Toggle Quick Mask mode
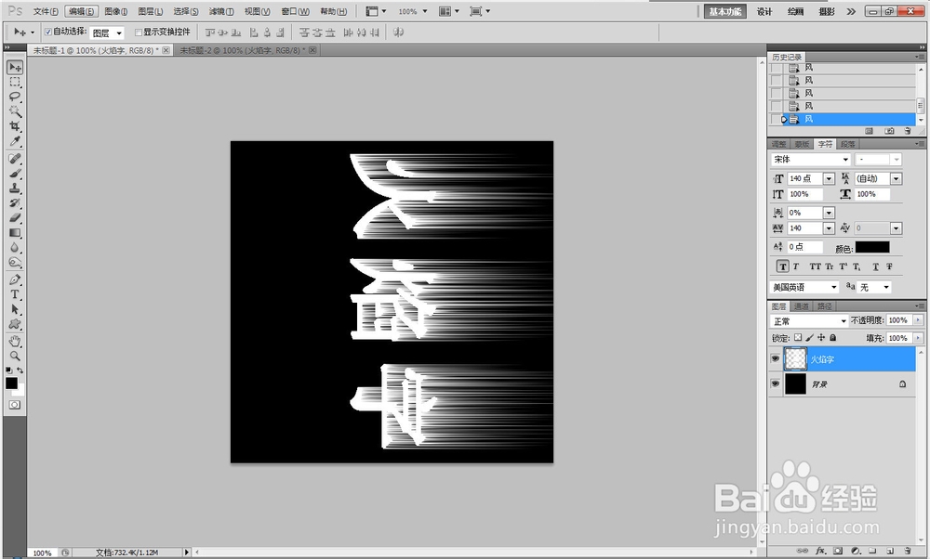 click(15, 405)
